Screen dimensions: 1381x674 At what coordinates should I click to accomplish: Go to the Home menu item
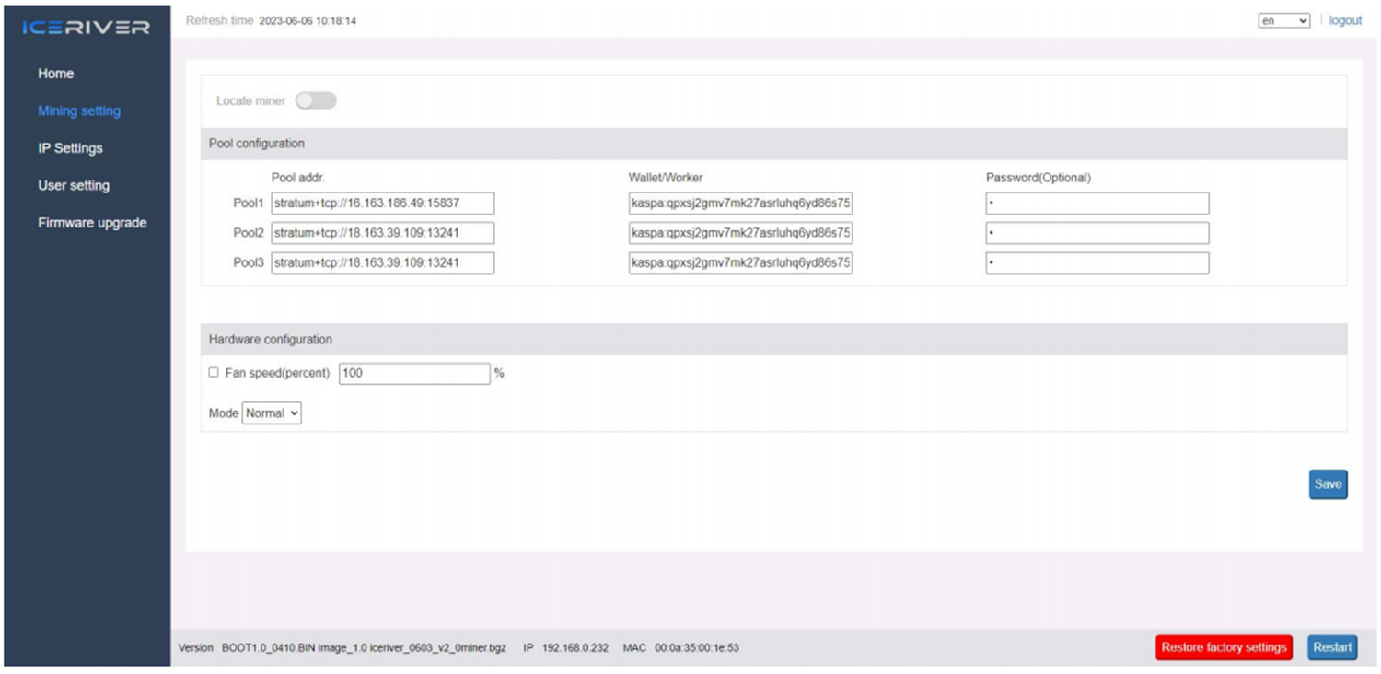(x=56, y=74)
